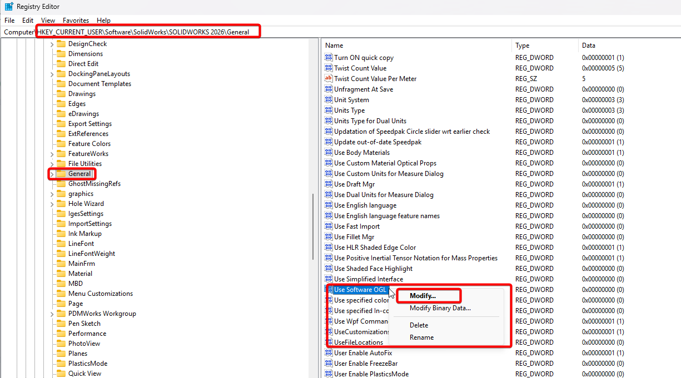Select the Use HLR Shaded Edge Color value

(x=375, y=248)
